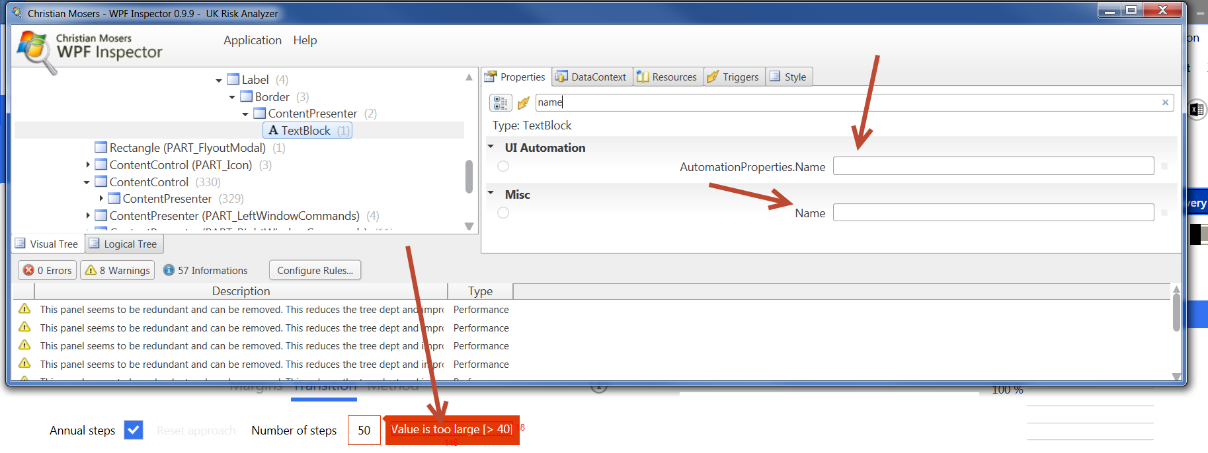Screen dimensions: 1208x453
Task: Expand the ContentControl (PART_Icon) node
Action: point(88,164)
